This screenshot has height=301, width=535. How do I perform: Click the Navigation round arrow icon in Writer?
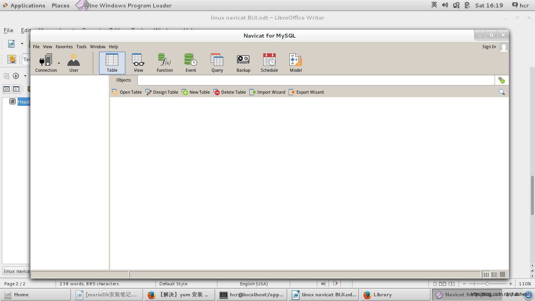pos(16,76)
